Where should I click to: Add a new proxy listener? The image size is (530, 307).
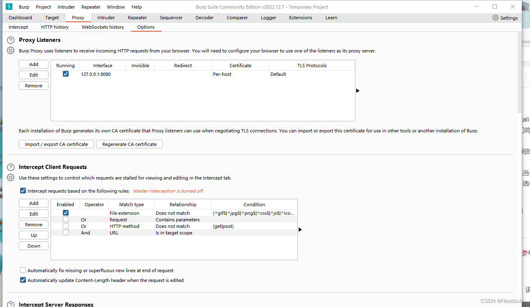[x=34, y=64]
